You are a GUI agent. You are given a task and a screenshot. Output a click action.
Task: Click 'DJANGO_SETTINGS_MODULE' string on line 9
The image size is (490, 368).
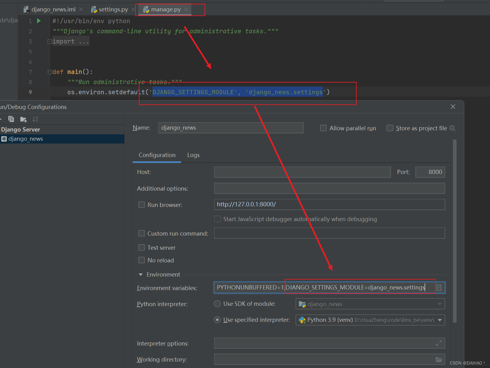(x=193, y=92)
